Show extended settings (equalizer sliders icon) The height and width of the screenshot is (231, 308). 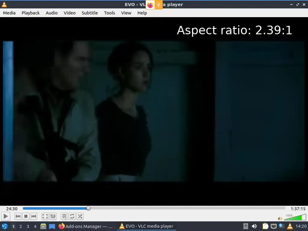coord(53,217)
